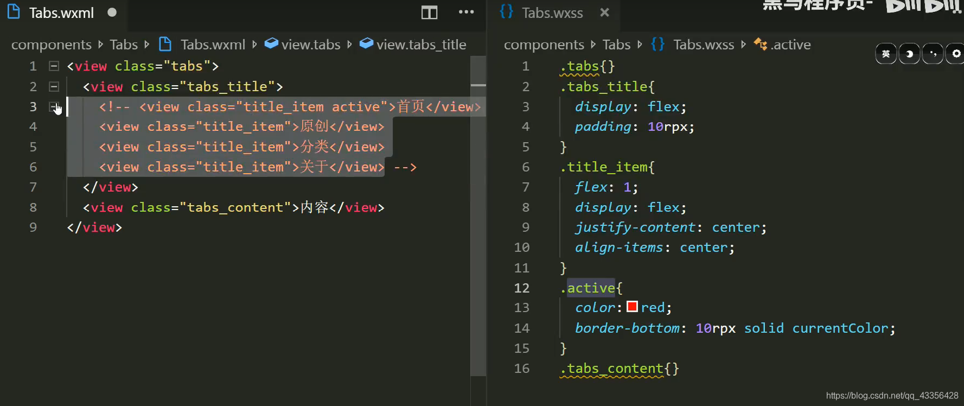Screen dimensions: 964x406
Task: Click the closing </view> on wxml line 9
Action: tap(94, 227)
